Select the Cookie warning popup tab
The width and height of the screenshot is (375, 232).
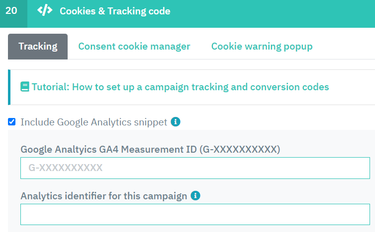click(x=262, y=47)
